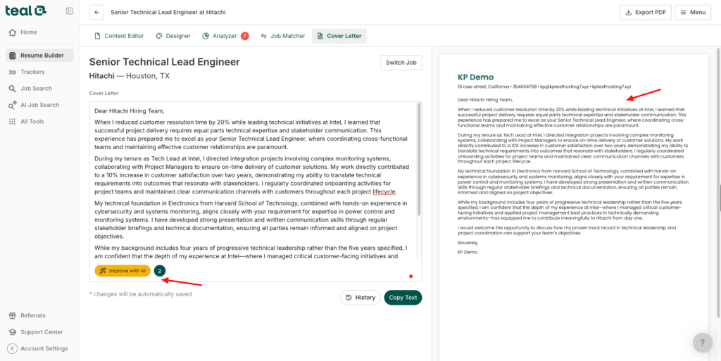
Task: Click the Dear Hitachi Hiring Team line in preview
Action: pos(485,99)
